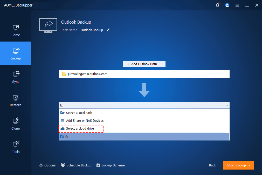Screen dimensions: 262x175
Task: Collapse the destination dropdown arrow
Action: pyautogui.click(x=227, y=105)
